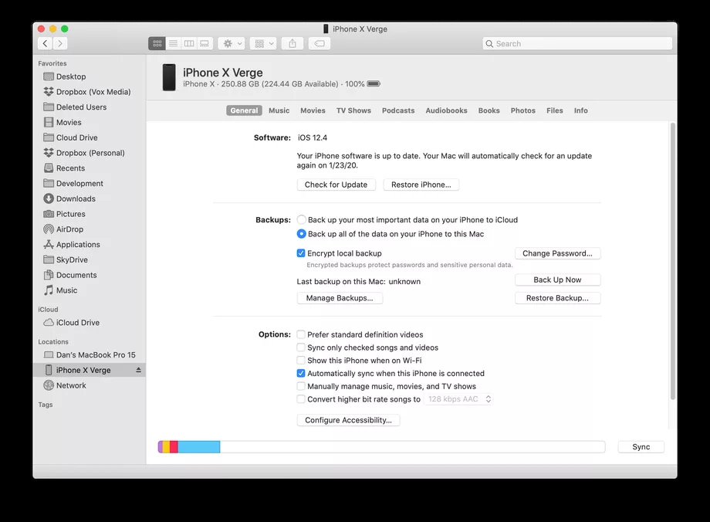Switch to the Books tab
710x522 pixels.
click(489, 110)
